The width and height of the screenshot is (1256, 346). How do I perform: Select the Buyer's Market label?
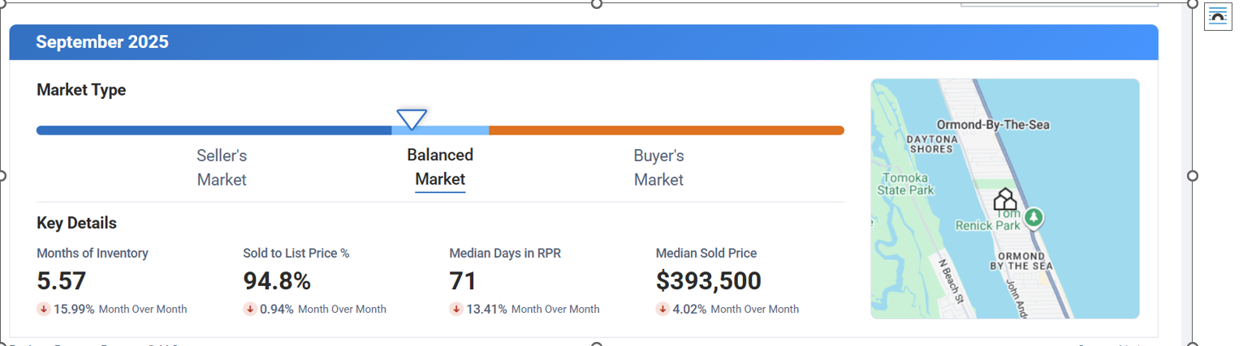pyautogui.click(x=658, y=167)
